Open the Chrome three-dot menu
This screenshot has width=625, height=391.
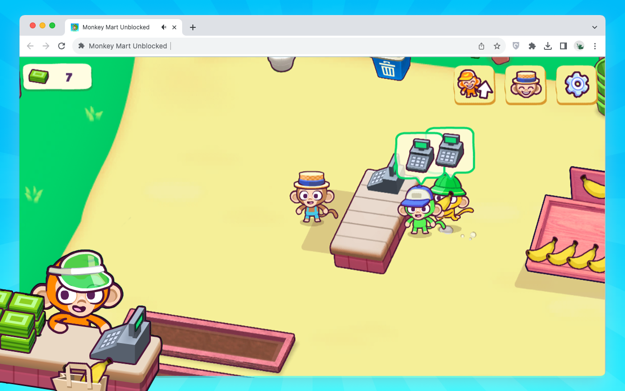(x=595, y=46)
